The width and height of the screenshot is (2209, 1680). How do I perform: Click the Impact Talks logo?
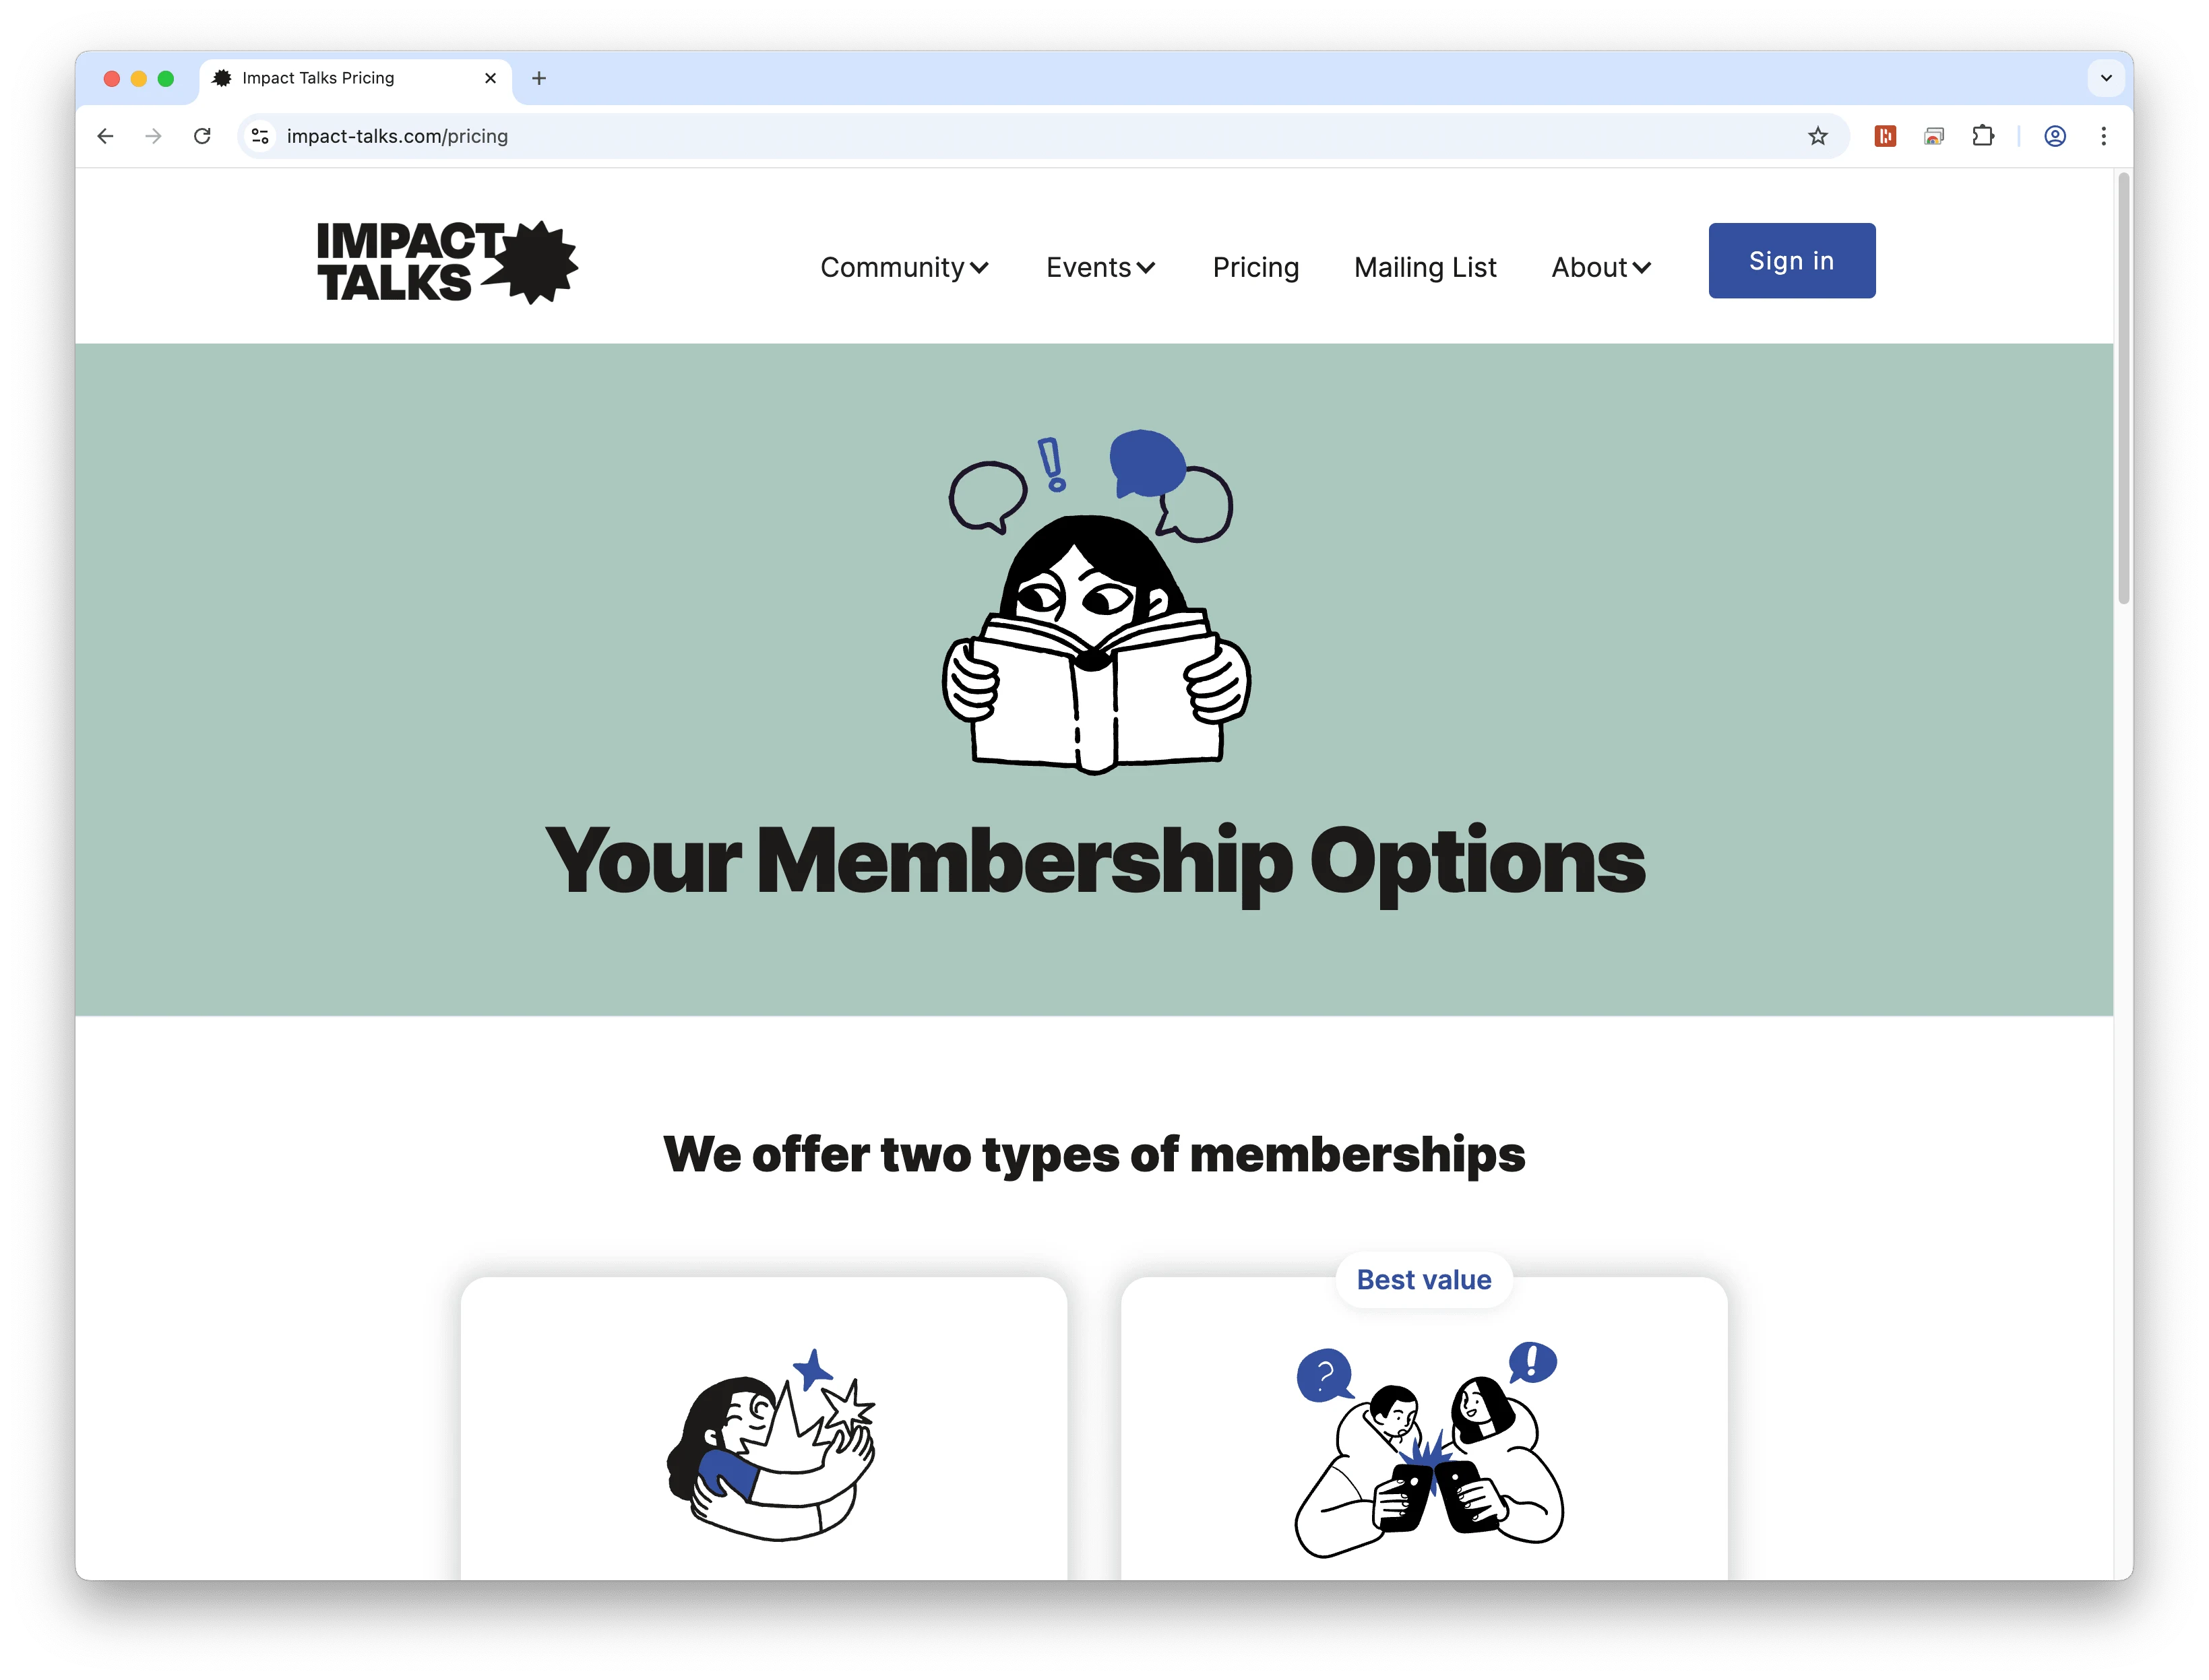pyautogui.click(x=447, y=262)
